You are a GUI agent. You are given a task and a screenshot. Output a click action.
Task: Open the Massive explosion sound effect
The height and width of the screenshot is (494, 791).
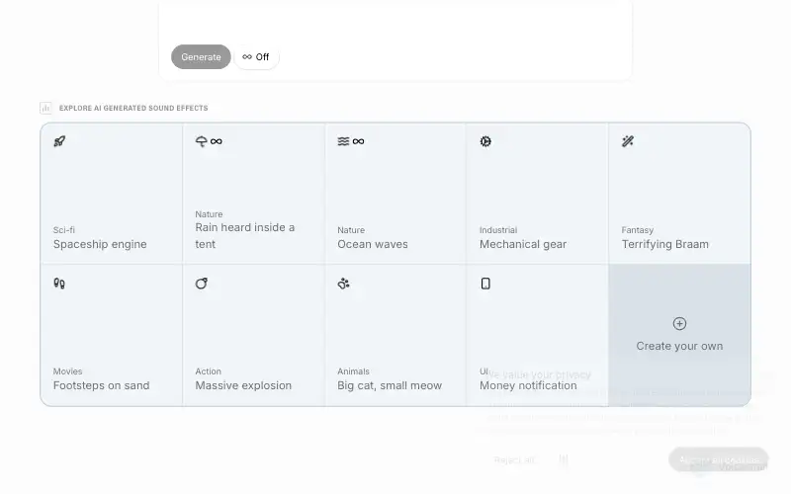point(254,335)
